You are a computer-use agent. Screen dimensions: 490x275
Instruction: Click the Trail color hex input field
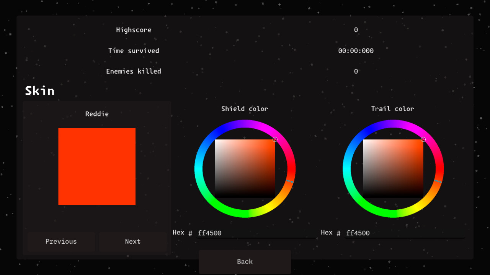(x=404, y=233)
